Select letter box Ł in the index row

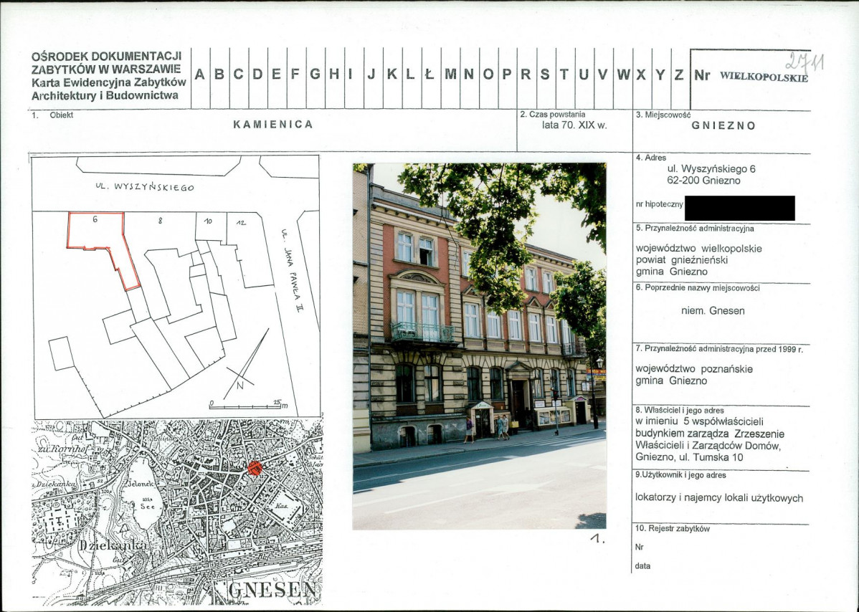tap(430, 75)
